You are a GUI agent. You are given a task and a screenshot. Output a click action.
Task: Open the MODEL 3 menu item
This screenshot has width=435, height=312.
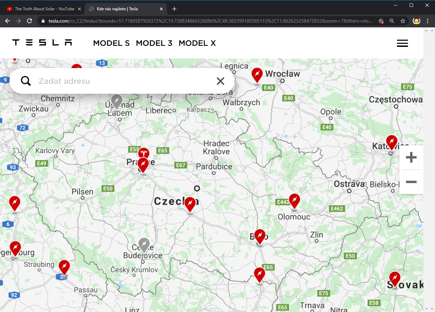pos(154,43)
